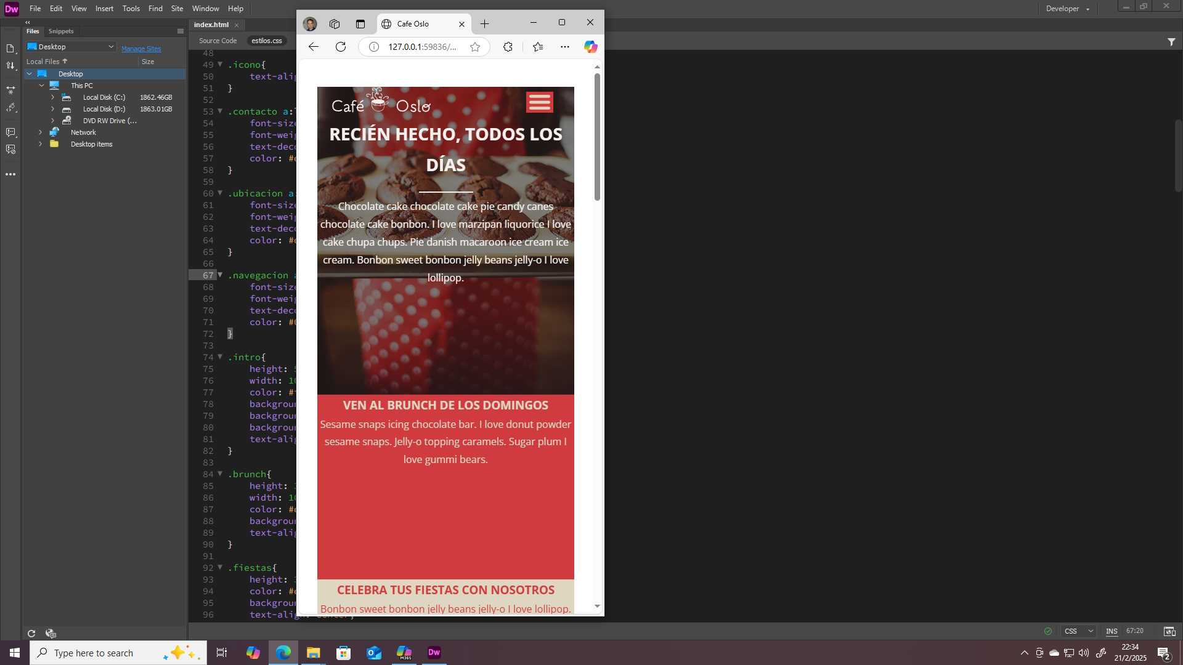Click the Manage Sites link
Image resolution: width=1183 pixels, height=665 pixels.
[141, 49]
